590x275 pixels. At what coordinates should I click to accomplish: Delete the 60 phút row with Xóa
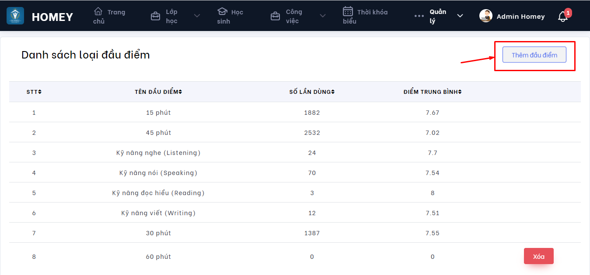tap(538, 256)
